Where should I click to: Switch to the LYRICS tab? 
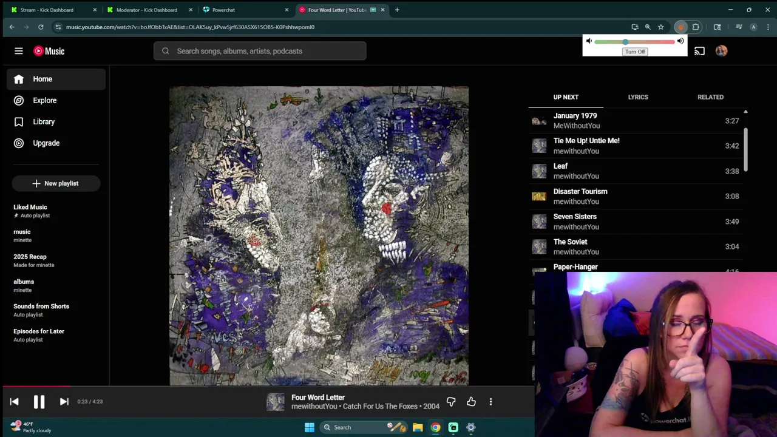(638, 97)
